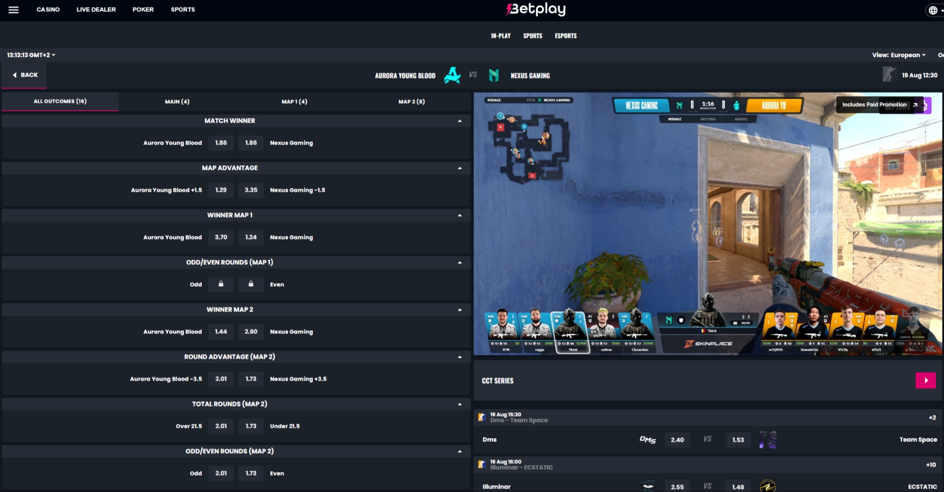Collapse the Map Advantage section
The image size is (944, 492).
(460, 168)
